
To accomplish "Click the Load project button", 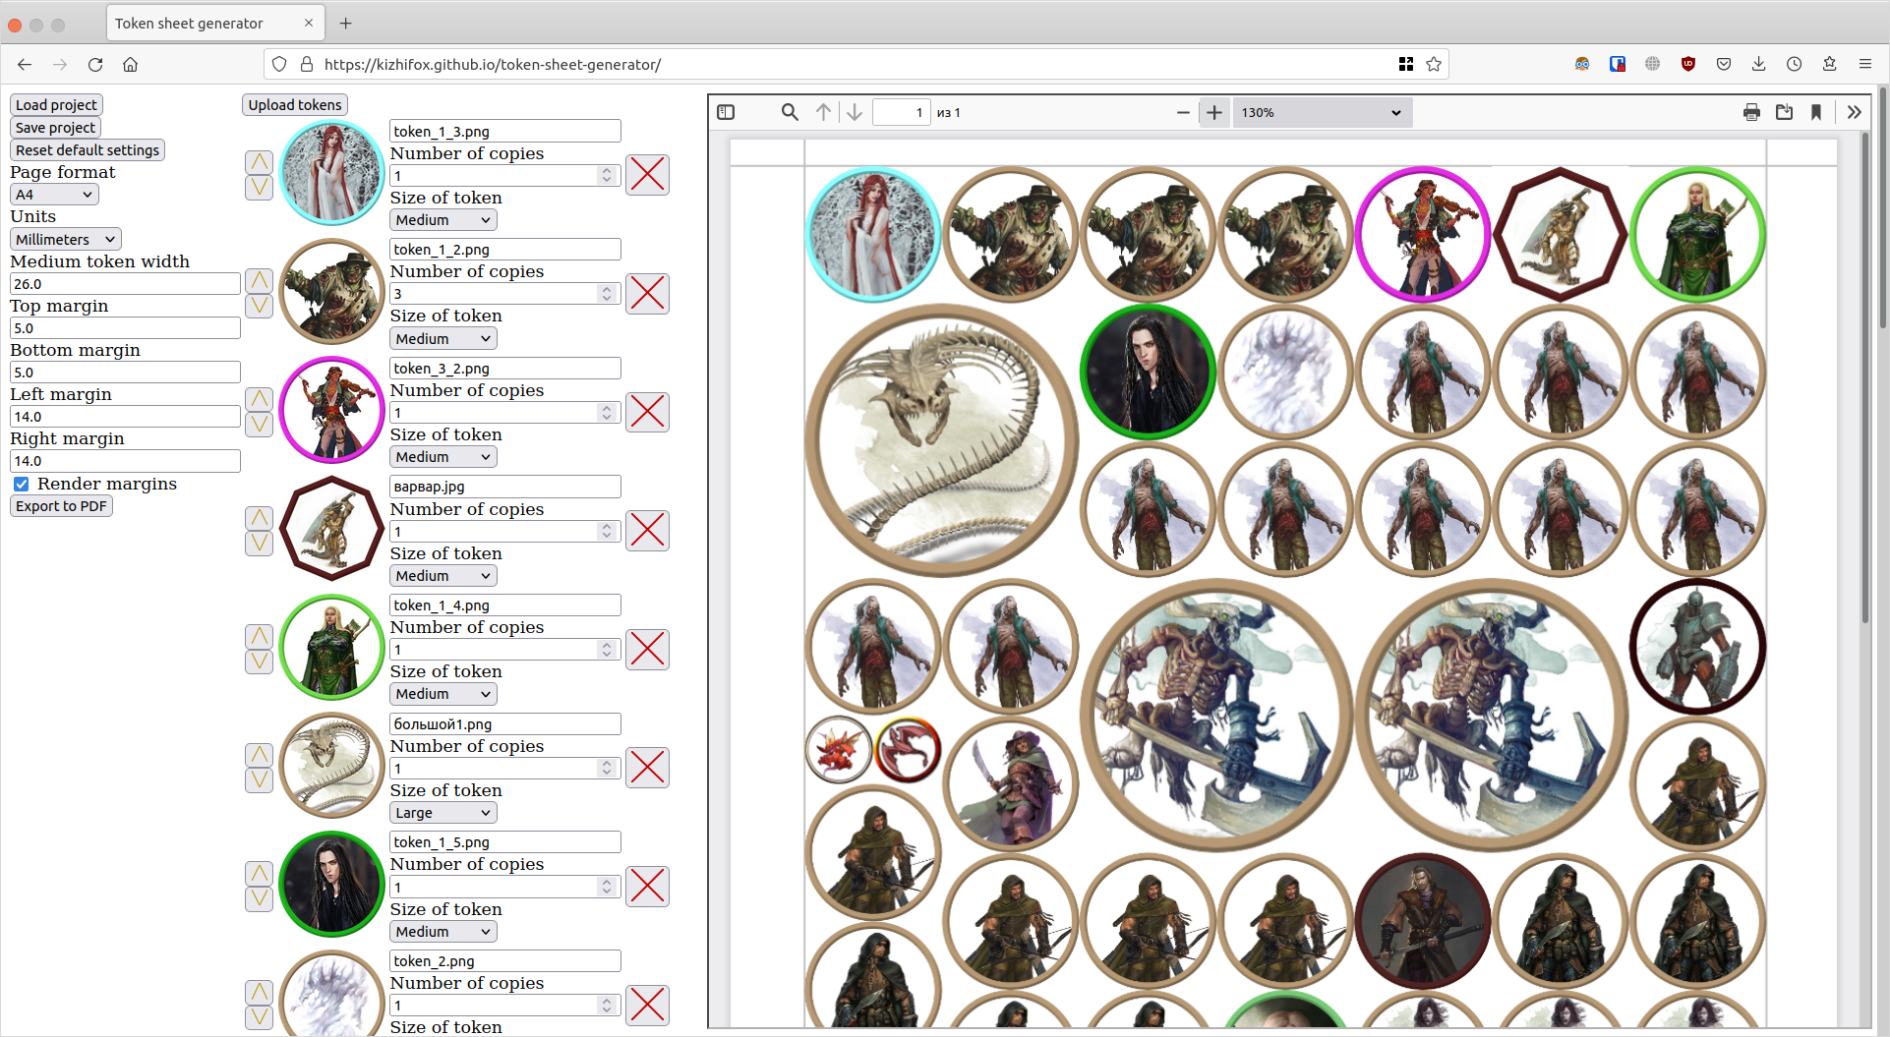I will (56, 105).
